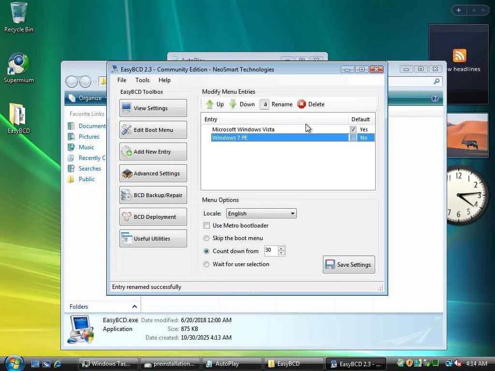The width and height of the screenshot is (495, 371).
Task: Open the Help menu in EasyBCD
Action: coord(164,80)
